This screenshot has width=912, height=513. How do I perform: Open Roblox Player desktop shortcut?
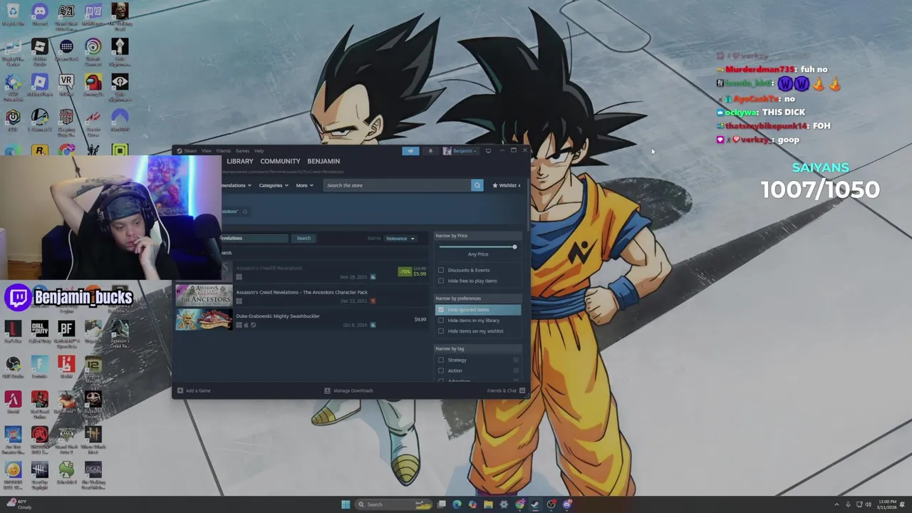pos(39,85)
